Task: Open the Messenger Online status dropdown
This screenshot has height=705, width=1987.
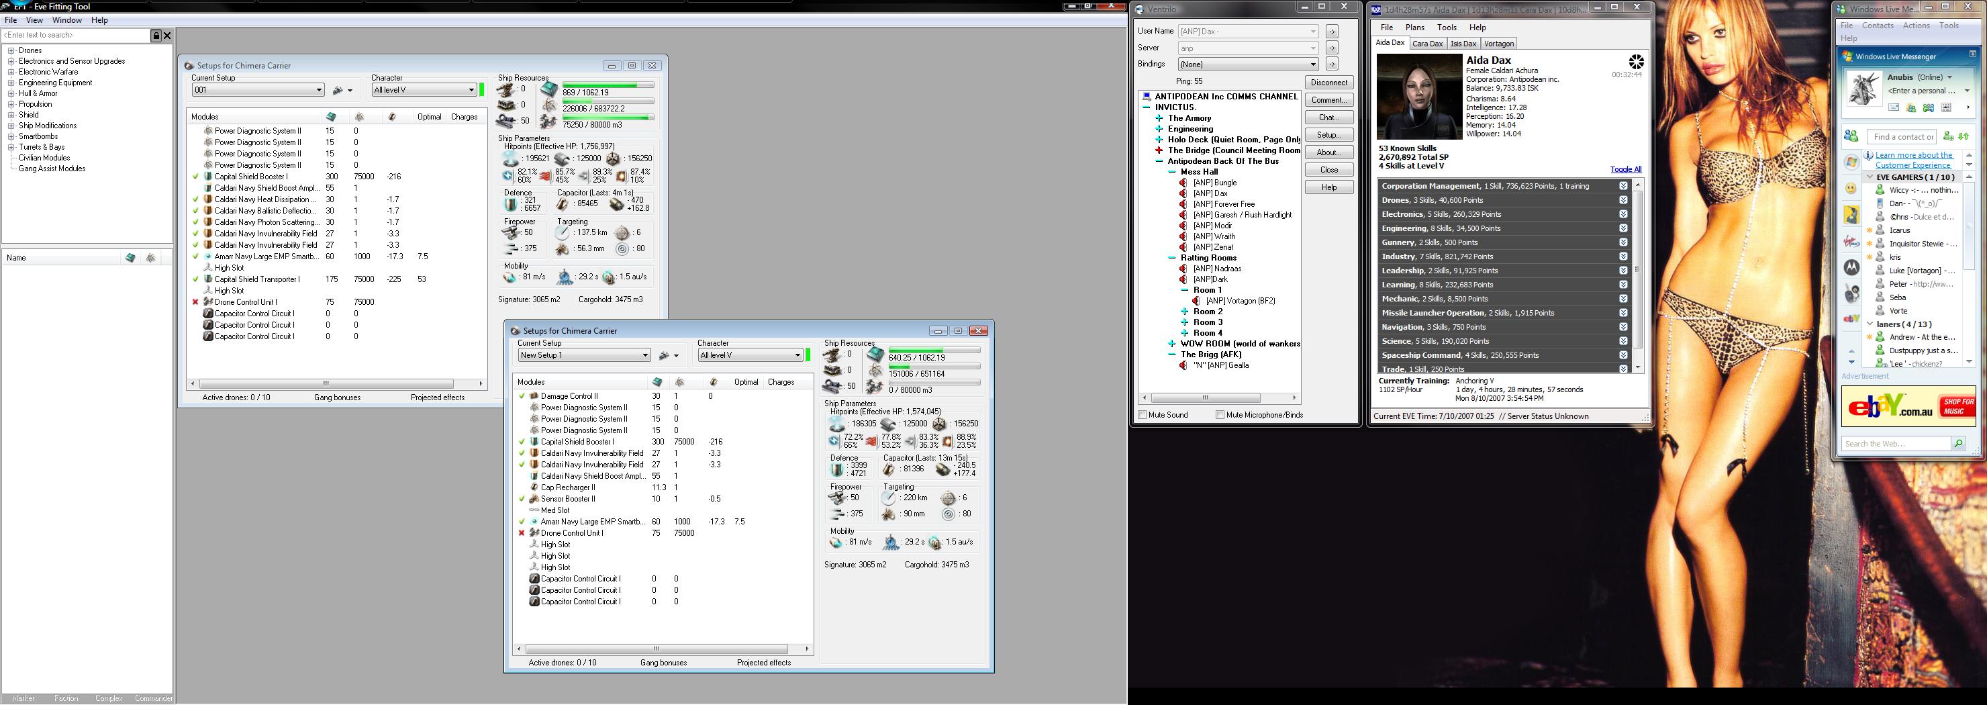Action: pyautogui.click(x=1949, y=77)
